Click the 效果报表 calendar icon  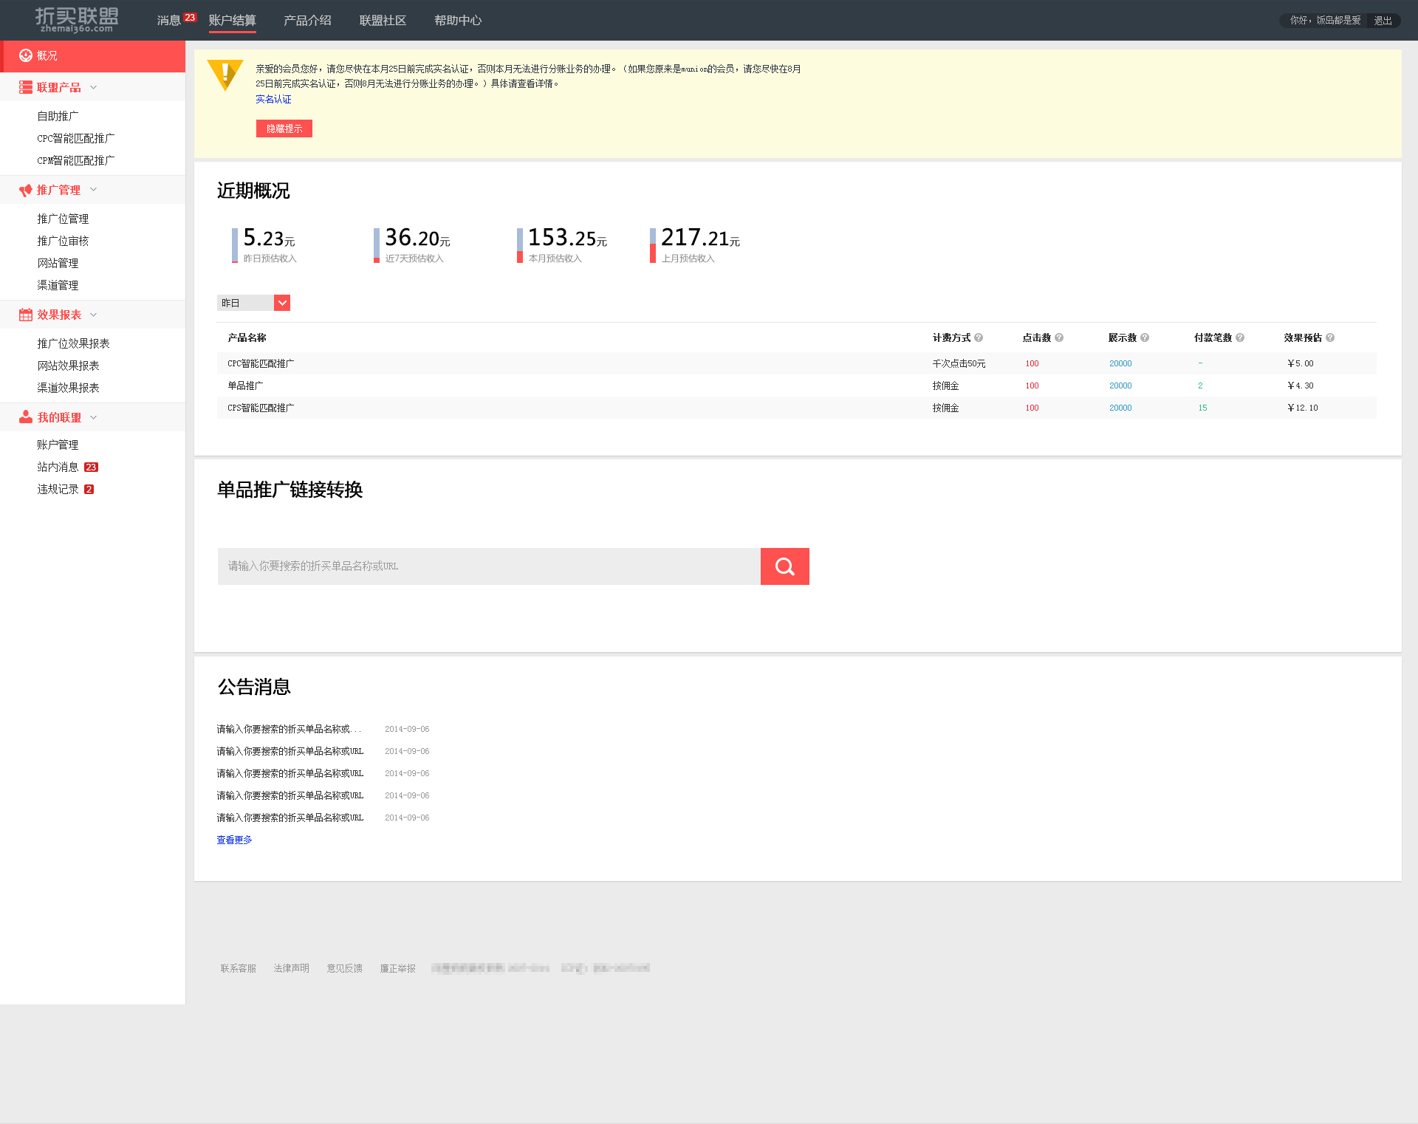point(25,315)
